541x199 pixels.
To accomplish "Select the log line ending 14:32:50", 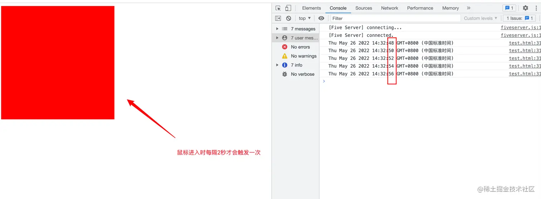I will tap(391, 50).
